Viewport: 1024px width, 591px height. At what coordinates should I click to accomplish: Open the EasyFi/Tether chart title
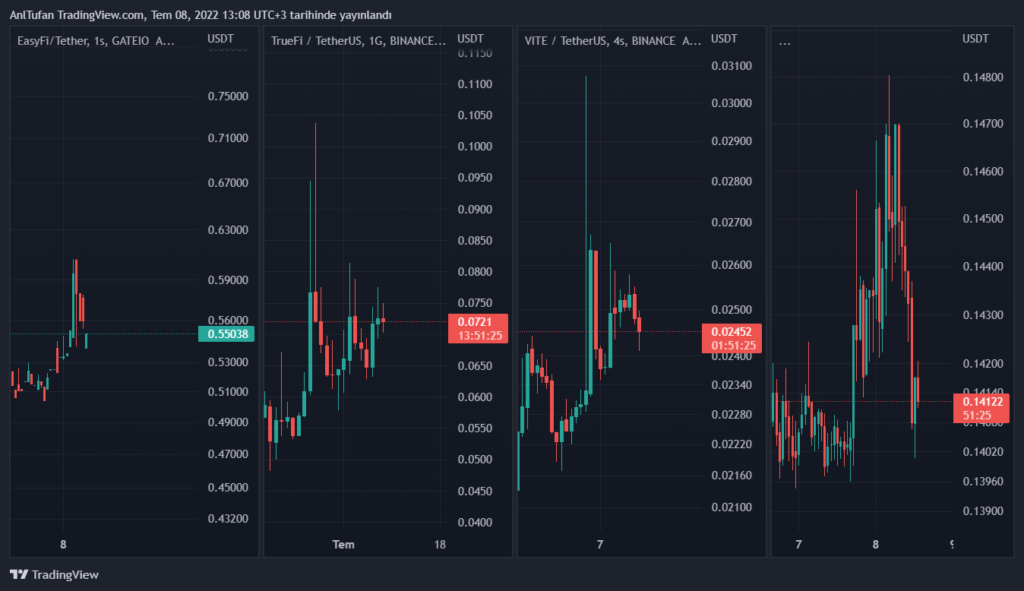(96, 41)
